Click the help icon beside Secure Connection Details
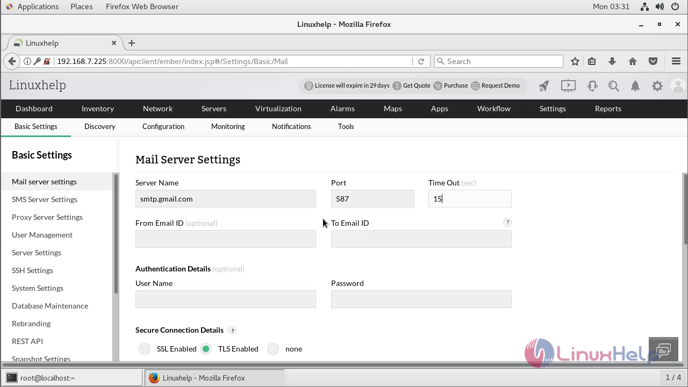Viewport: 688px width, 387px height. 232,330
